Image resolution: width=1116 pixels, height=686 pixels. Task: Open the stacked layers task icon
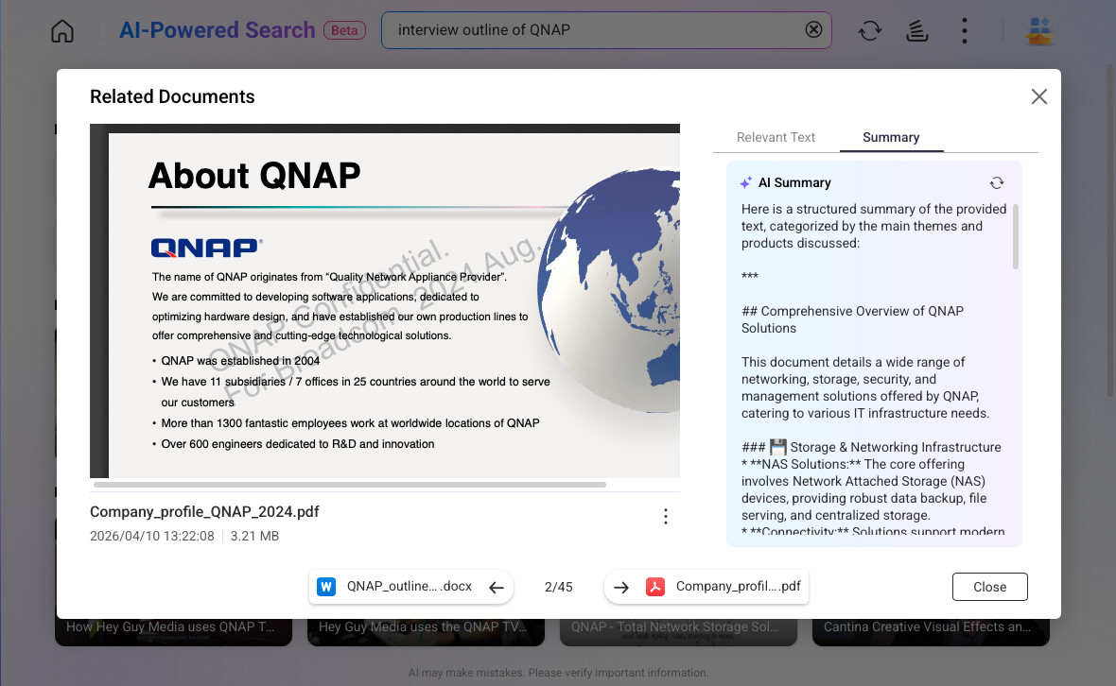click(916, 30)
